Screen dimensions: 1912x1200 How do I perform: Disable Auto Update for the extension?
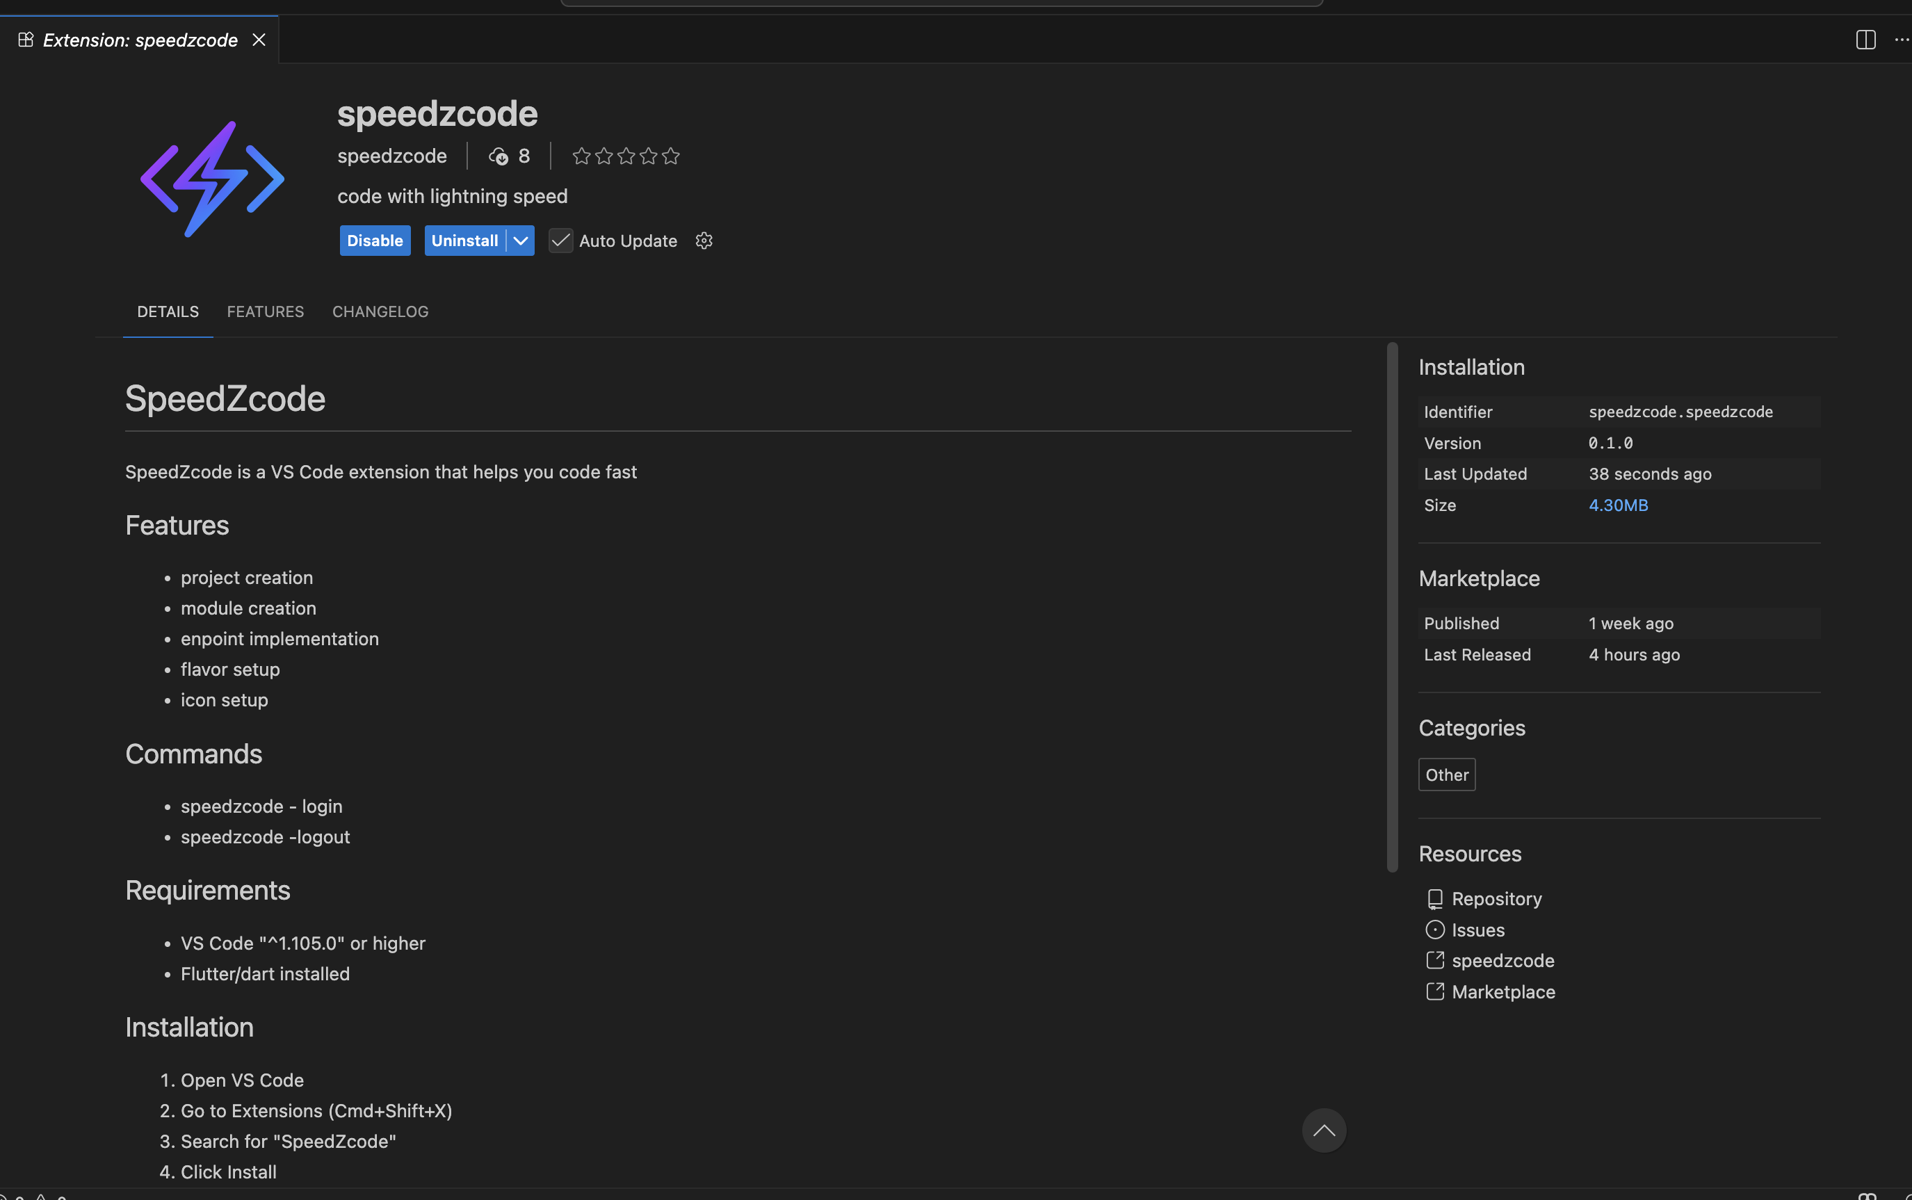click(560, 241)
